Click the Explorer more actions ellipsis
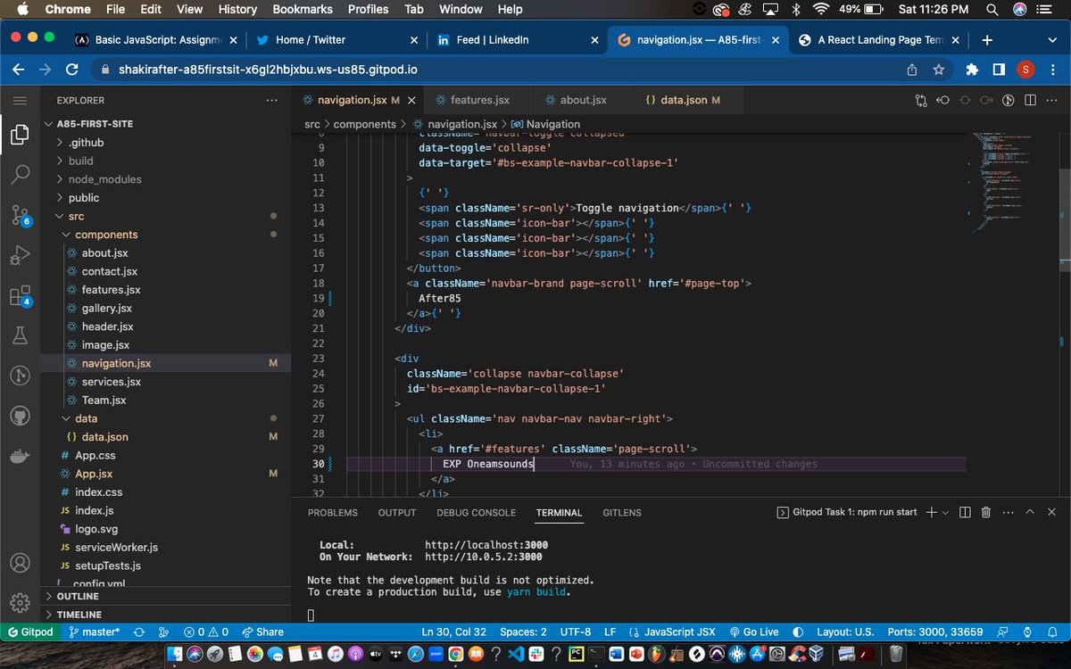 coord(271,100)
